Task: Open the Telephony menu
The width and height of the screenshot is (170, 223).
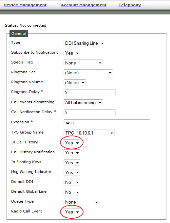Action: [130, 5]
